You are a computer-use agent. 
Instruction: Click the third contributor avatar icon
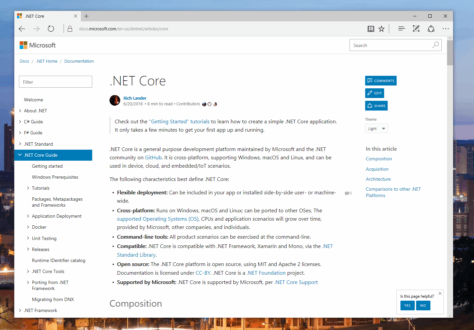[215, 104]
